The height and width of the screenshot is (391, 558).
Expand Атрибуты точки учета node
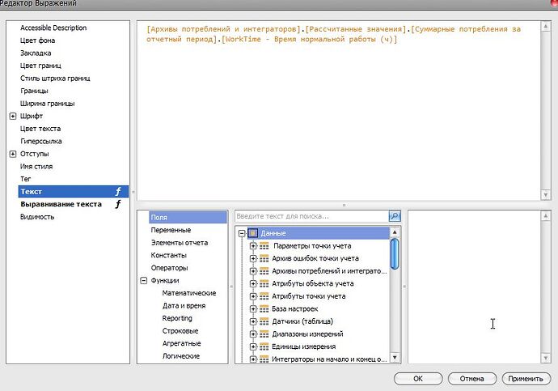tap(253, 296)
